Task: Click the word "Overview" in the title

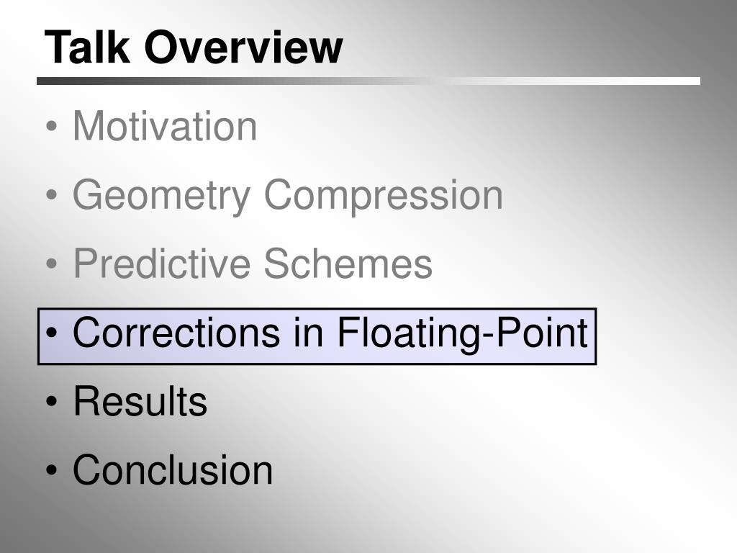Action: (x=243, y=47)
